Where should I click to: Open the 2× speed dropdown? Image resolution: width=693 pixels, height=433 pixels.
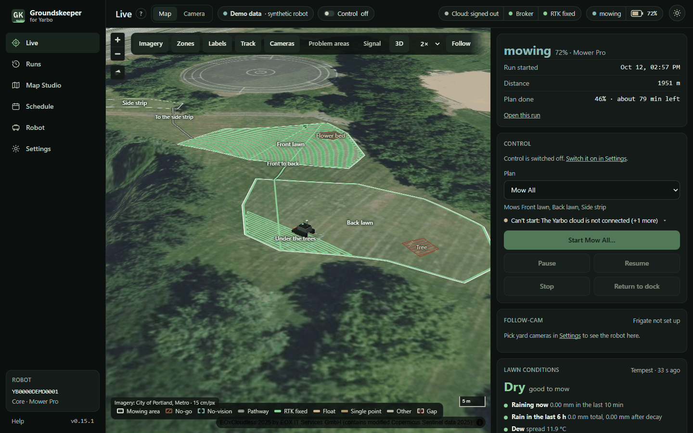pos(429,44)
